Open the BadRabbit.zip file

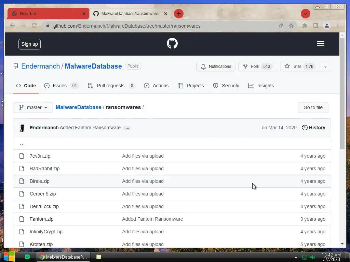coord(45,169)
